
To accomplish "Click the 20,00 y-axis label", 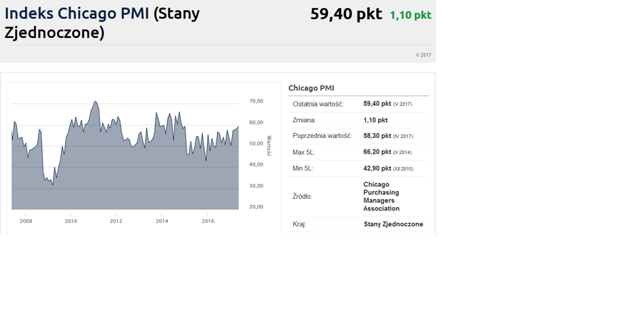I will pyautogui.click(x=256, y=206).
